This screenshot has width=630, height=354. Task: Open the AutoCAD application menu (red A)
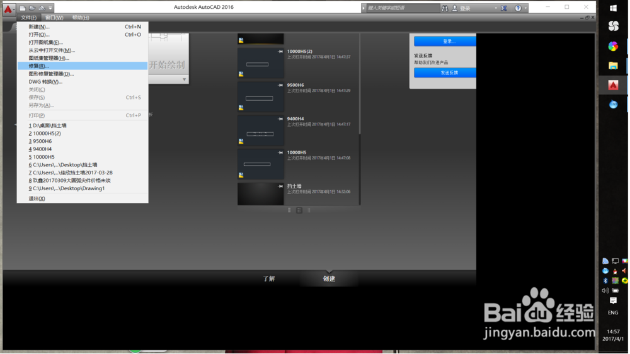pos(8,9)
